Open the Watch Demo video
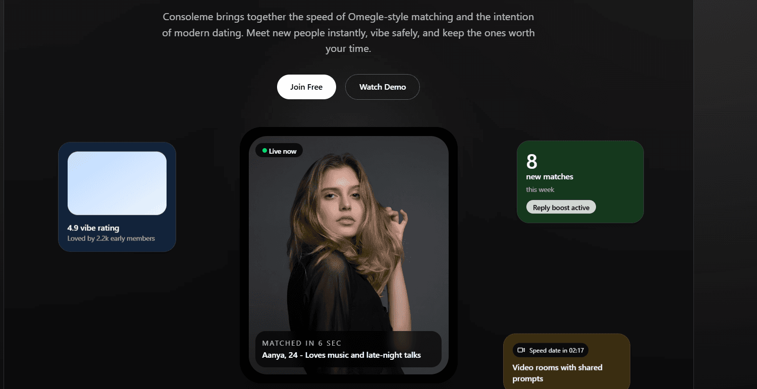 click(383, 87)
